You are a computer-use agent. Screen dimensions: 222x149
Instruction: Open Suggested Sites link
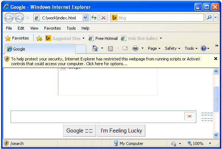pyautogui.click(x=63, y=38)
